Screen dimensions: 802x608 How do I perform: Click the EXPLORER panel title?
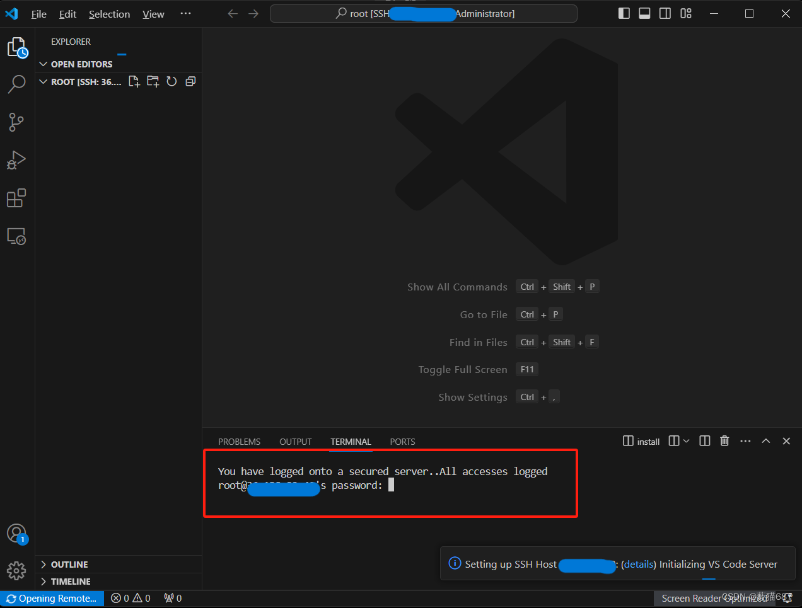71,42
